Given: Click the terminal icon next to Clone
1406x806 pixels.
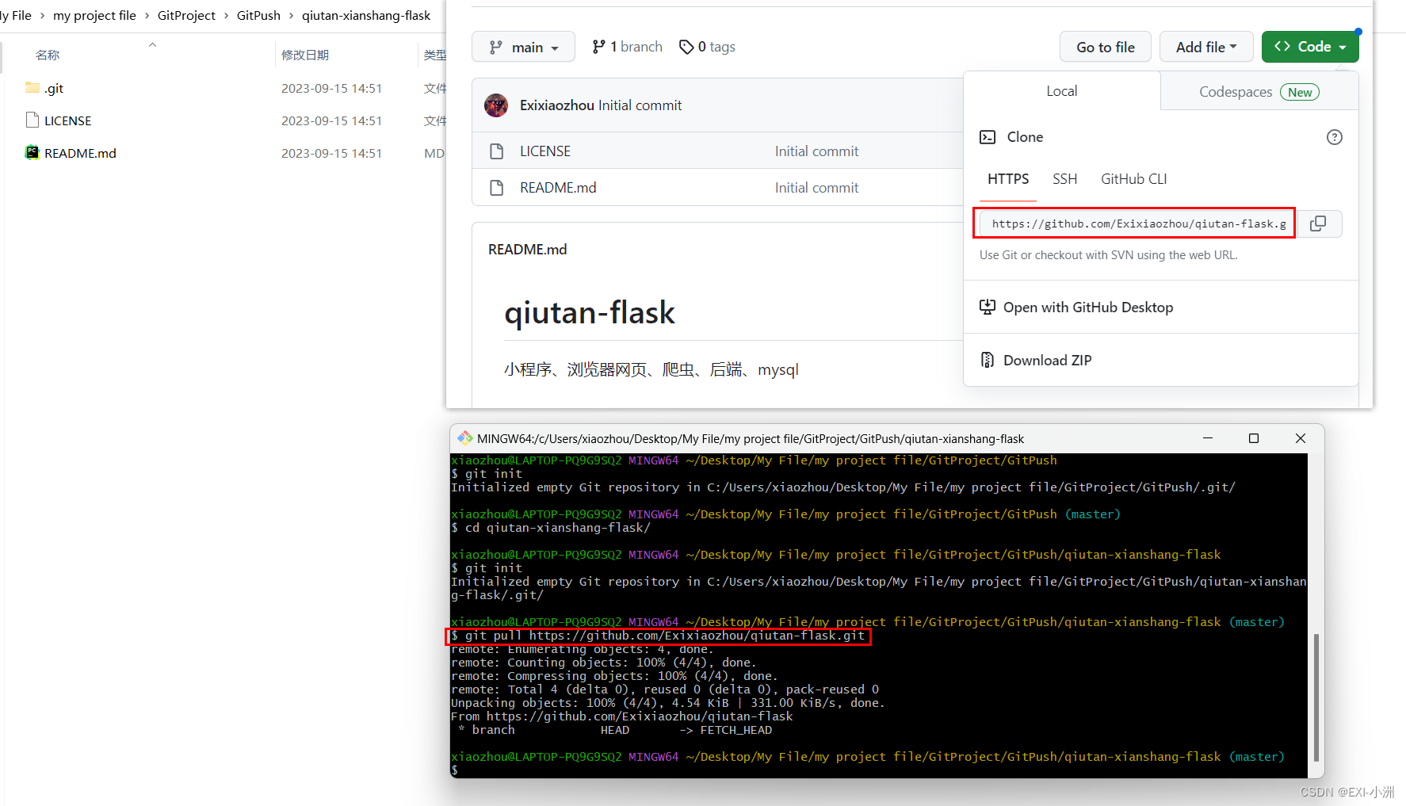Looking at the screenshot, I should click(988, 137).
